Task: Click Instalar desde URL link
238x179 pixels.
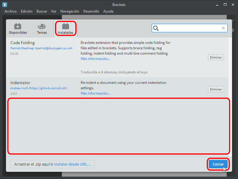Action: pos(73,164)
